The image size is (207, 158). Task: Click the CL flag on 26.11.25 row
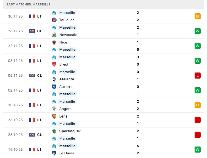click(x=32, y=31)
